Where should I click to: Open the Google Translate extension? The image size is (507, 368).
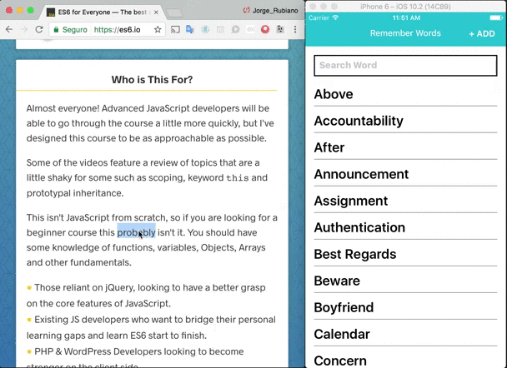click(190, 30)
